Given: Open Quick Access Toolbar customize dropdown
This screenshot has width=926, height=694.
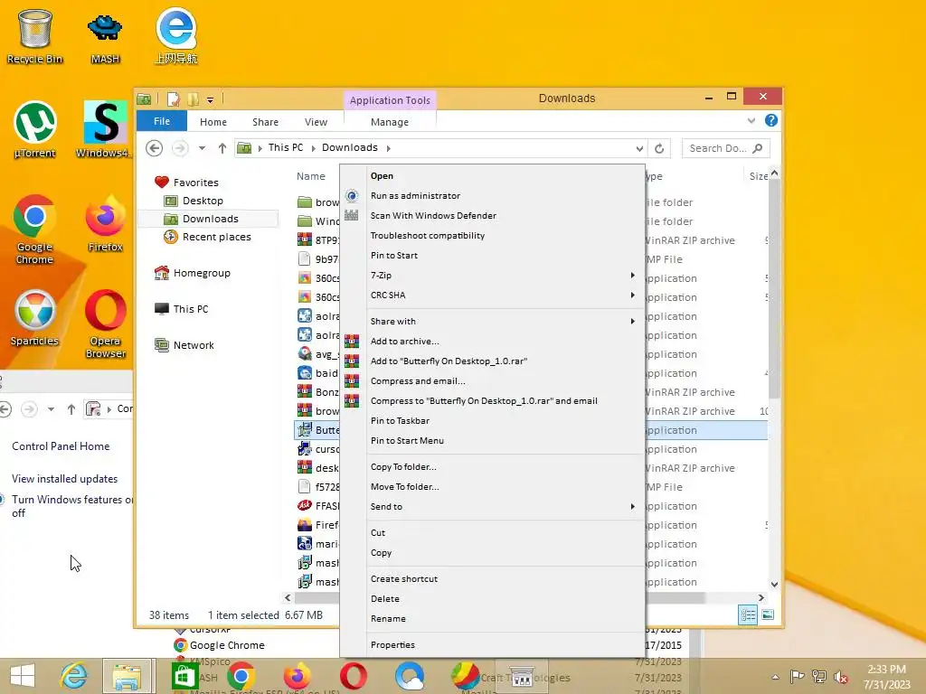Looking at the screenshot, I should pyautogui.click(x=210, y=99).
